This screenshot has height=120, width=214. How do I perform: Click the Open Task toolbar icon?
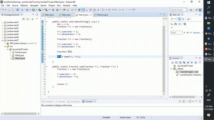(x=68, y=10)
